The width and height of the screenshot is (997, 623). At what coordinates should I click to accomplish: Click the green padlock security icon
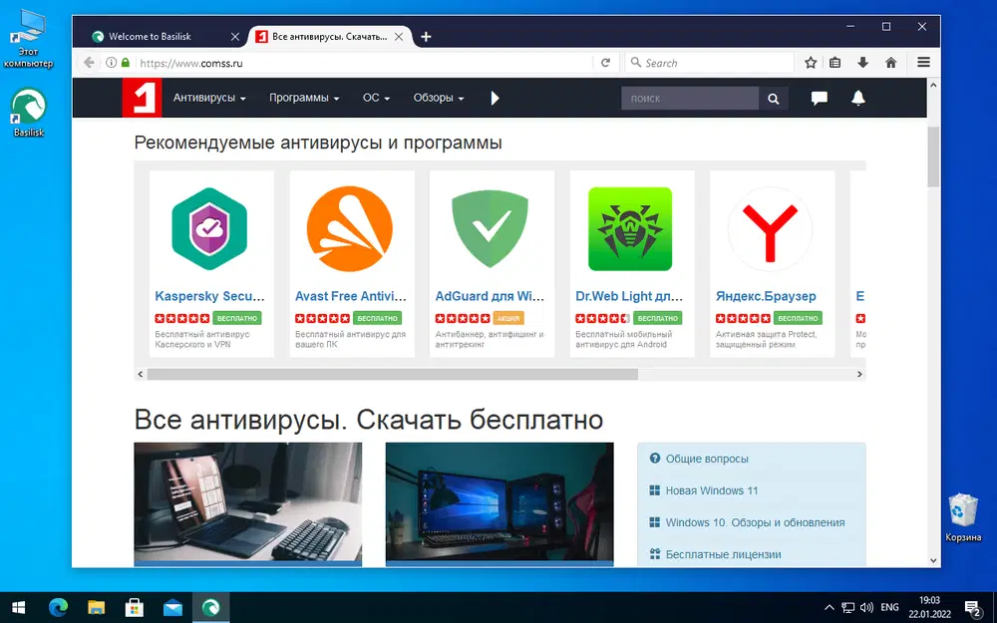click(126, 62)
